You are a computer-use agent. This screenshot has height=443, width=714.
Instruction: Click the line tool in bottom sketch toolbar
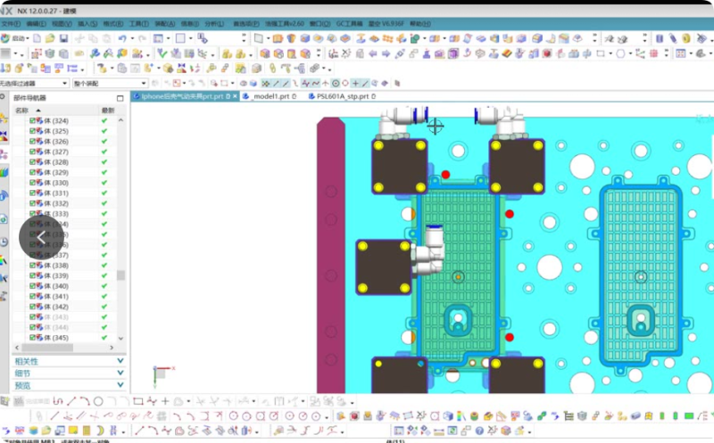[x=72, y=401]
